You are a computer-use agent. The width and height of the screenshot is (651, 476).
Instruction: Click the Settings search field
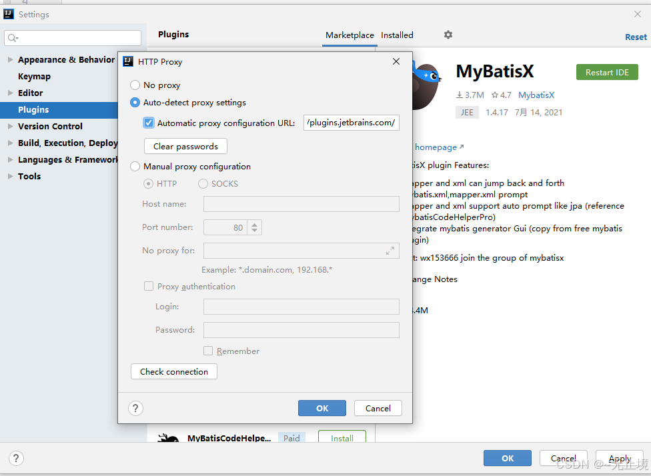[x=73, y=38]
